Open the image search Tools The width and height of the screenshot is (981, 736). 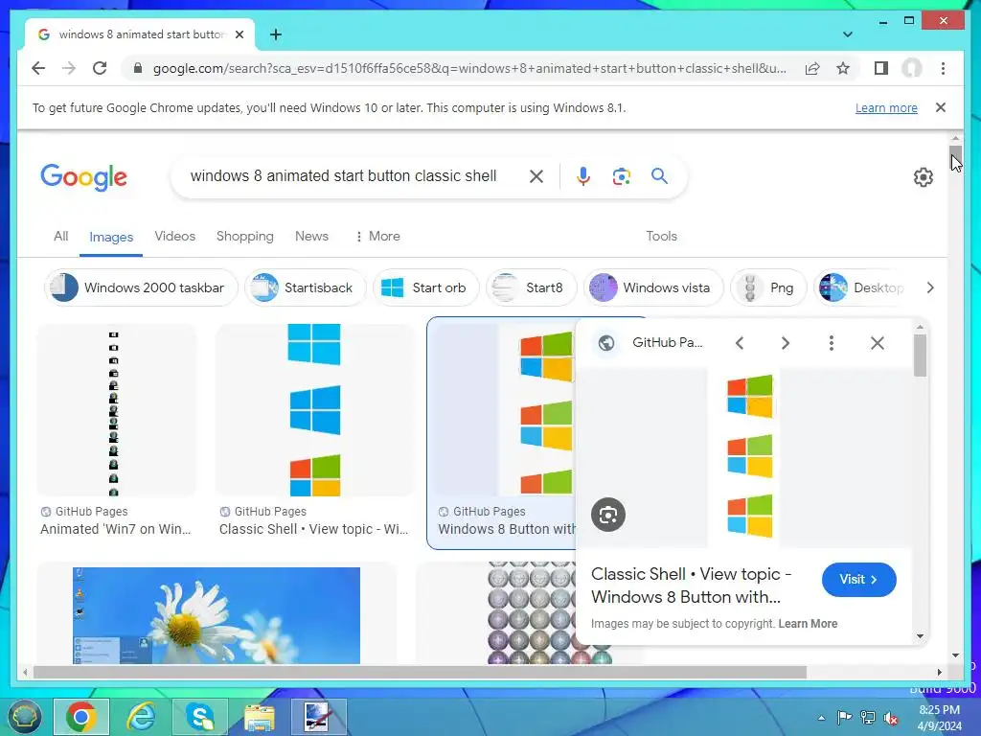(x=661, y=236)
